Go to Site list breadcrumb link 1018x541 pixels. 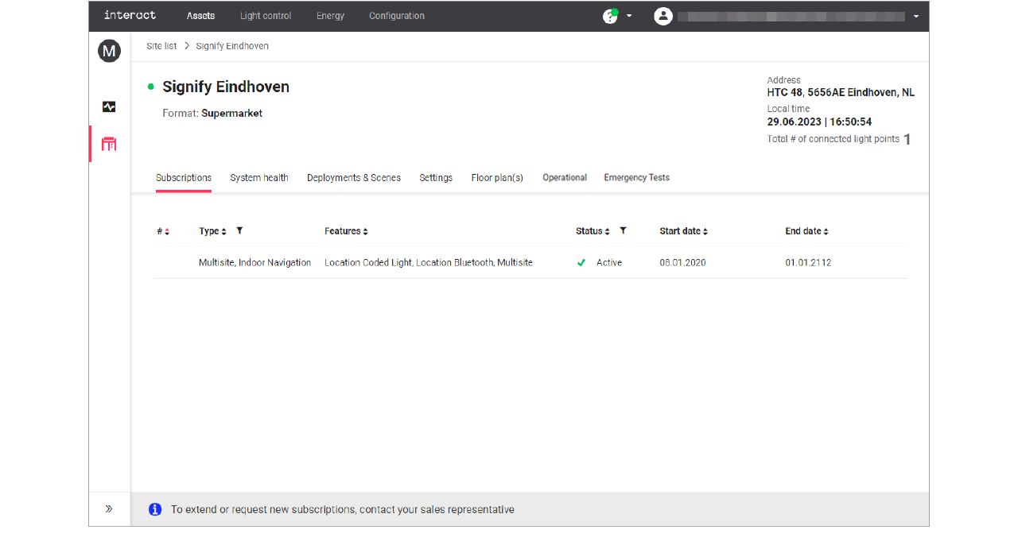[x=161, y=46]
